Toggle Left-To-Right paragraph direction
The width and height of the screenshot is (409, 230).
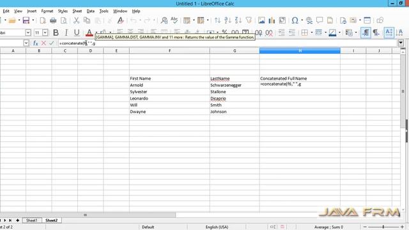point(366,33)
